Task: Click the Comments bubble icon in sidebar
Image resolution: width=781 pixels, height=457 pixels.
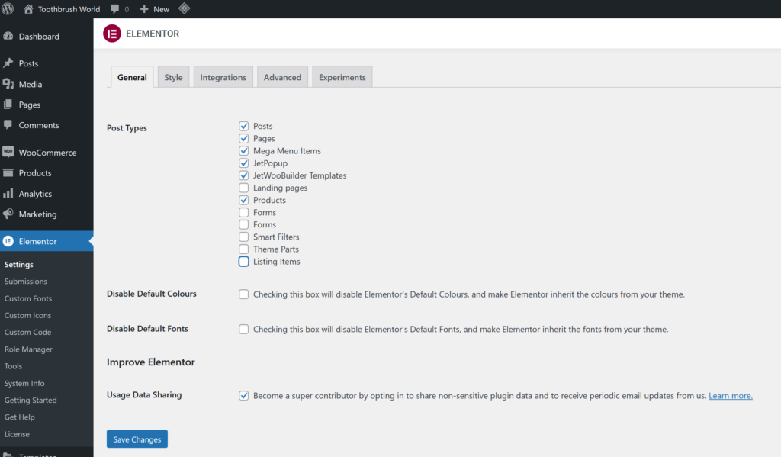Action: coord(8,124)
